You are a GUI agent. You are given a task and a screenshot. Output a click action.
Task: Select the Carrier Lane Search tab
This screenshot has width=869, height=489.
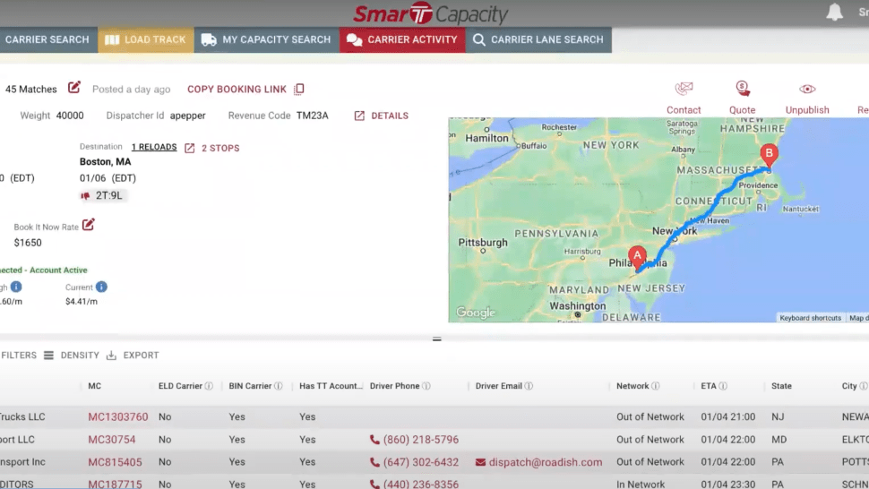tap(538, 40)
